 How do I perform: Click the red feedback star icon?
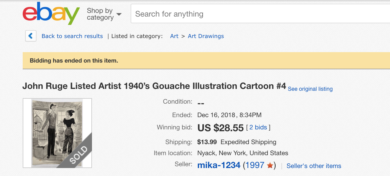tap(270, 166)
